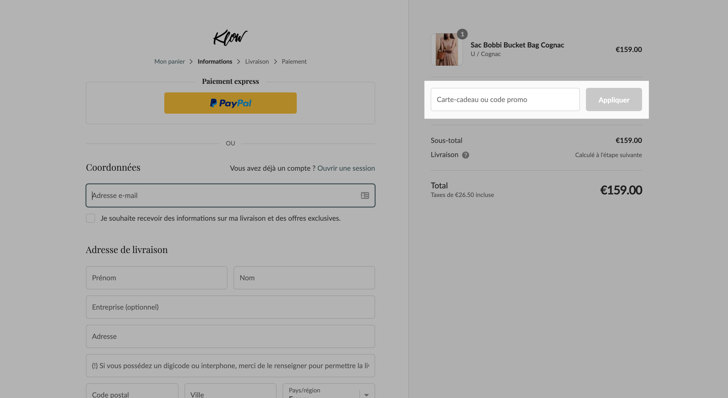Click the chevron after Livraison breadcrumb

click(x=275, y=62)
